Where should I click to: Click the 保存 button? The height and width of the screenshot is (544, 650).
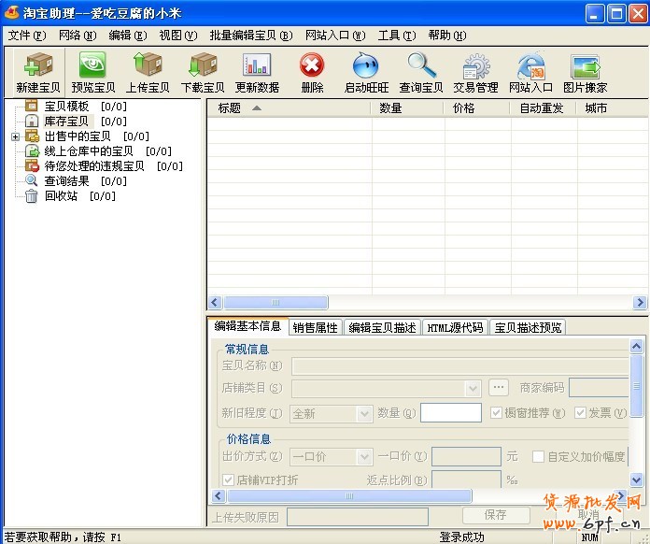(x=495, y=515)
